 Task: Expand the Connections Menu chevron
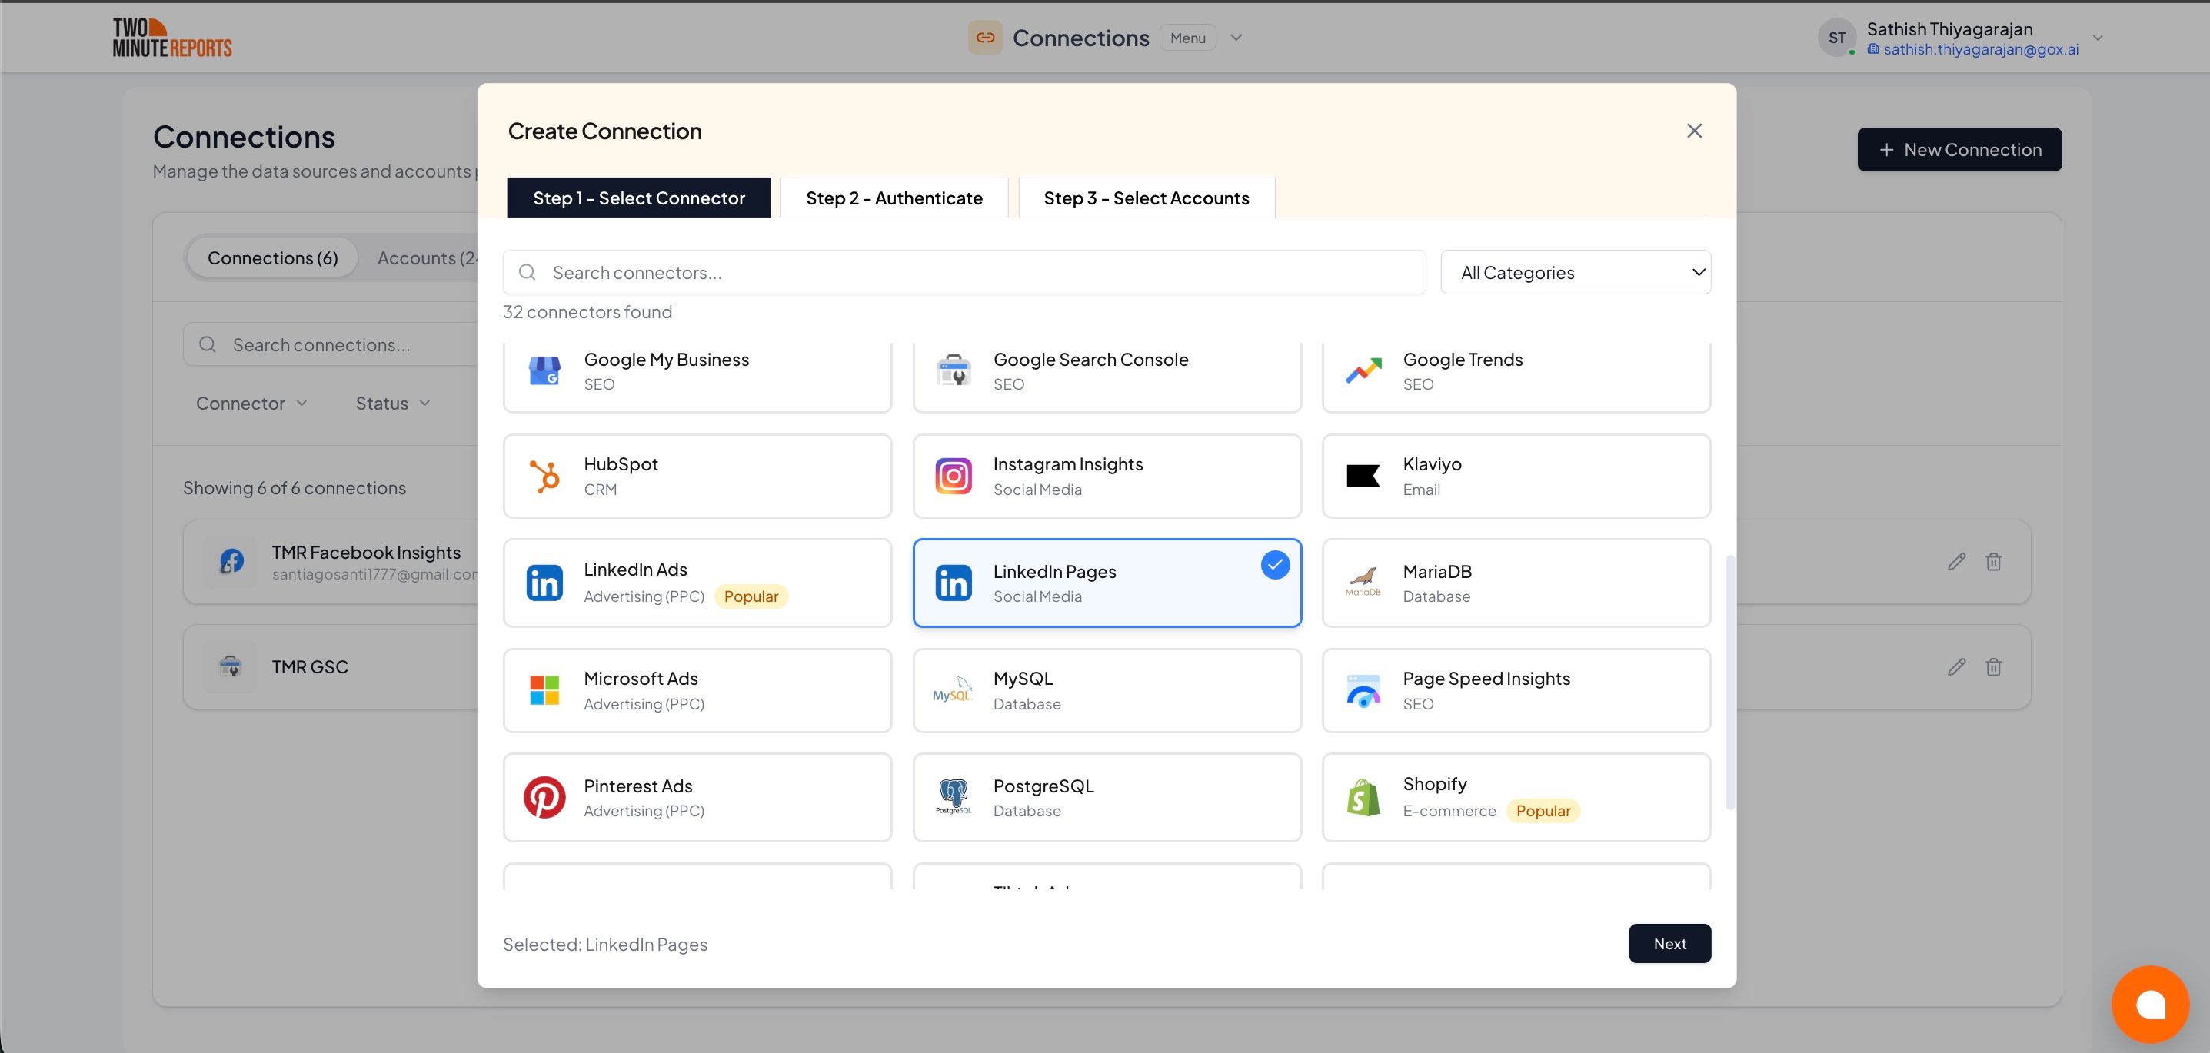tap(1236, 38)
